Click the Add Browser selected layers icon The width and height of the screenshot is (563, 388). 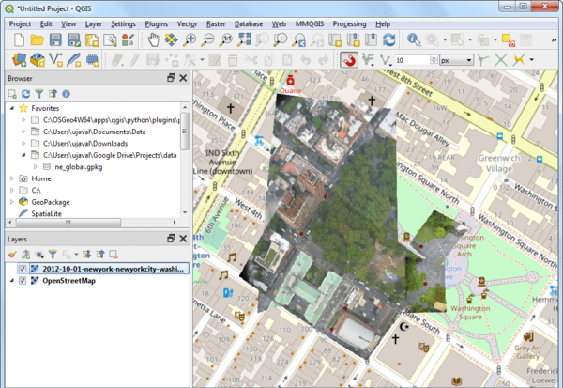(12, 94)
